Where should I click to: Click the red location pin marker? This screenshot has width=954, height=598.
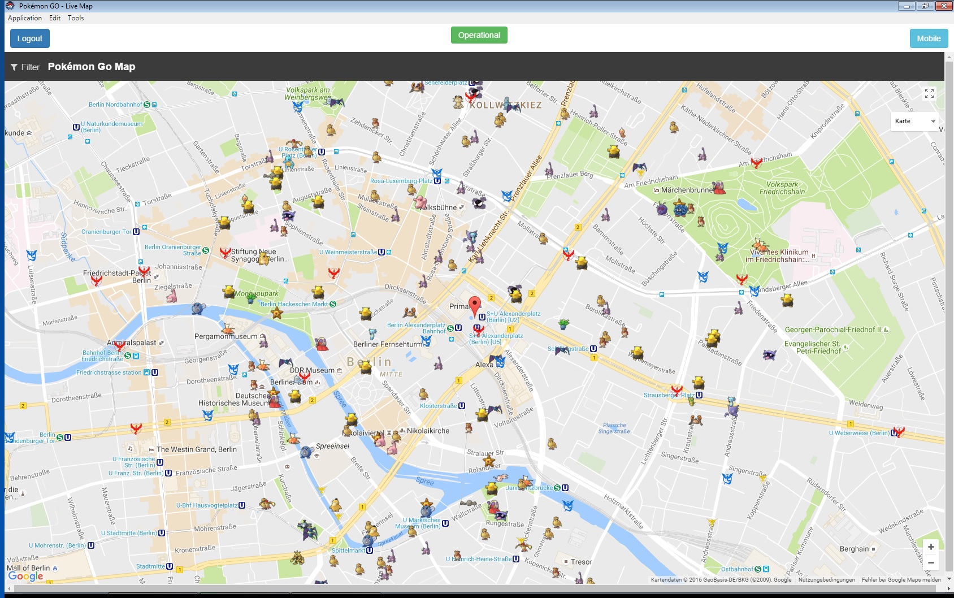pos(475,305)
